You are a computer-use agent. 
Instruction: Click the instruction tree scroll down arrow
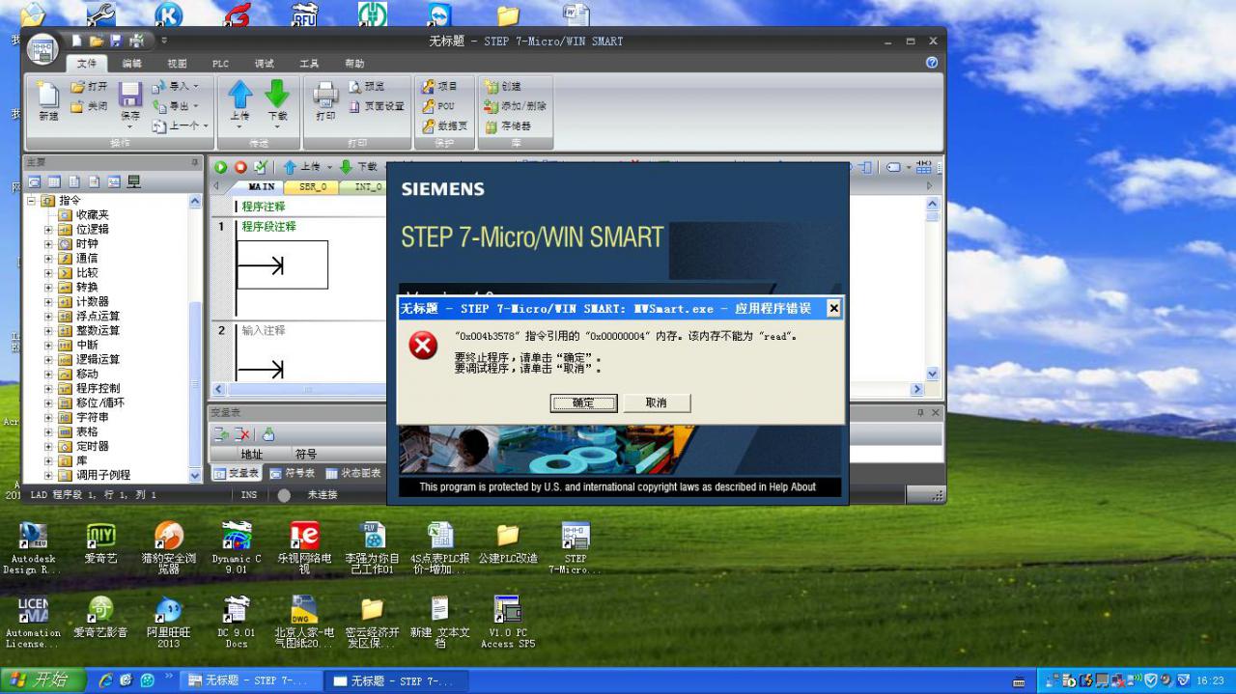(196, 476)
